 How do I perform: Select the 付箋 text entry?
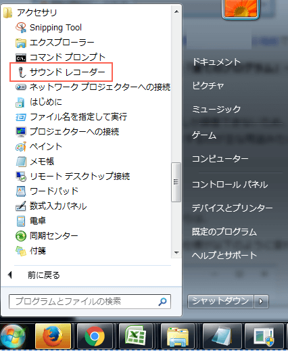[38, 251]
